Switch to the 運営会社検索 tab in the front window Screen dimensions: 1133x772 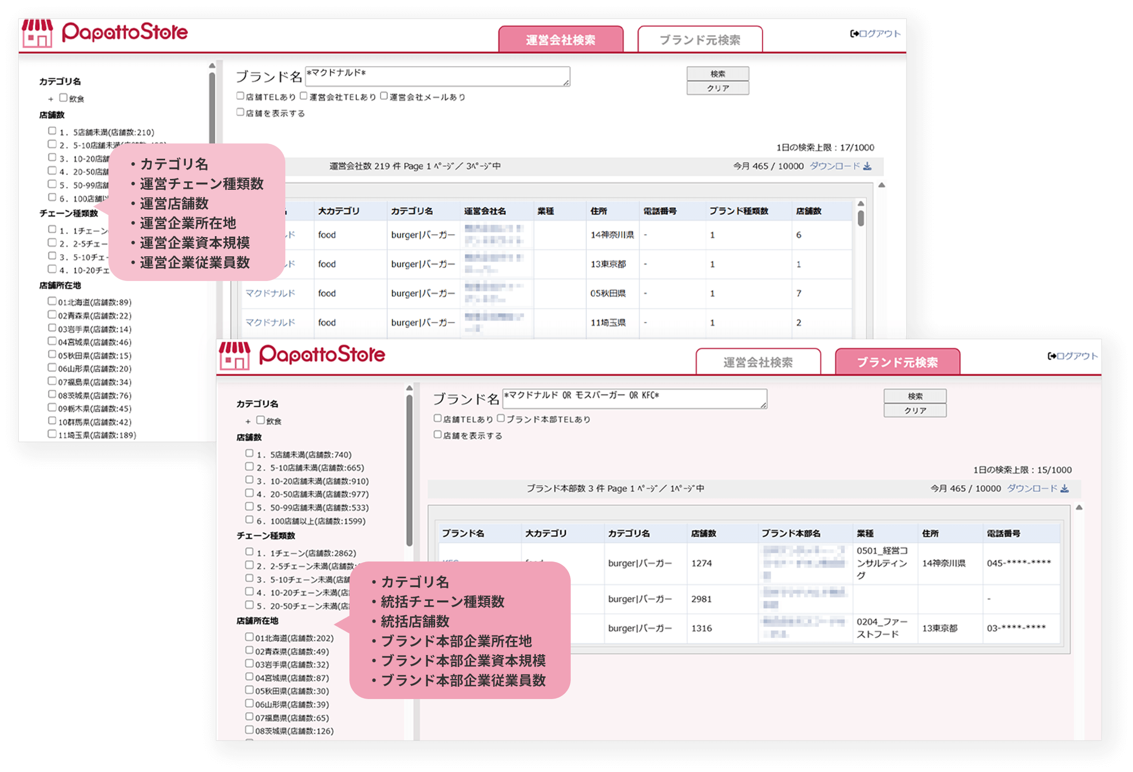(758, 362)
